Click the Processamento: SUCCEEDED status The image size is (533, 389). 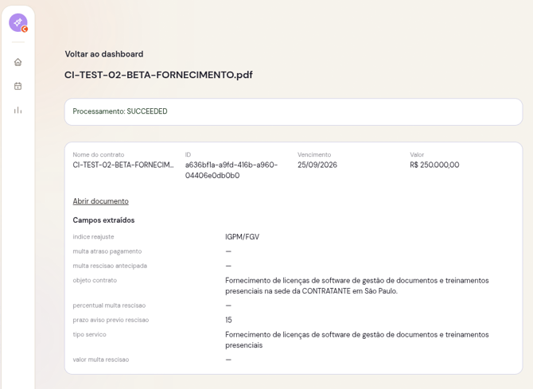pyautogui.click(x=120, y=111)
